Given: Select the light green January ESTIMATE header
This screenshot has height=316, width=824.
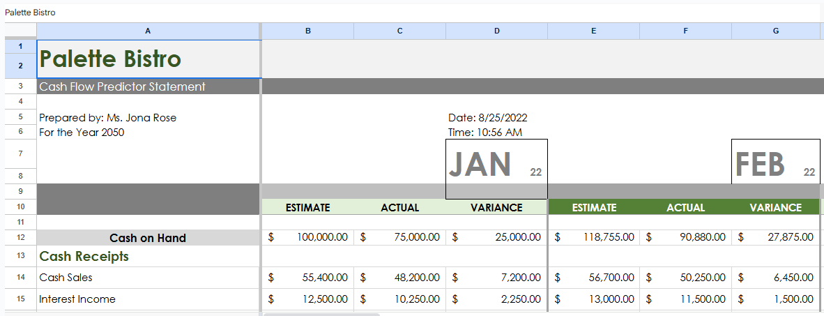Looking at the screenshot, I should tap(307, 207).
